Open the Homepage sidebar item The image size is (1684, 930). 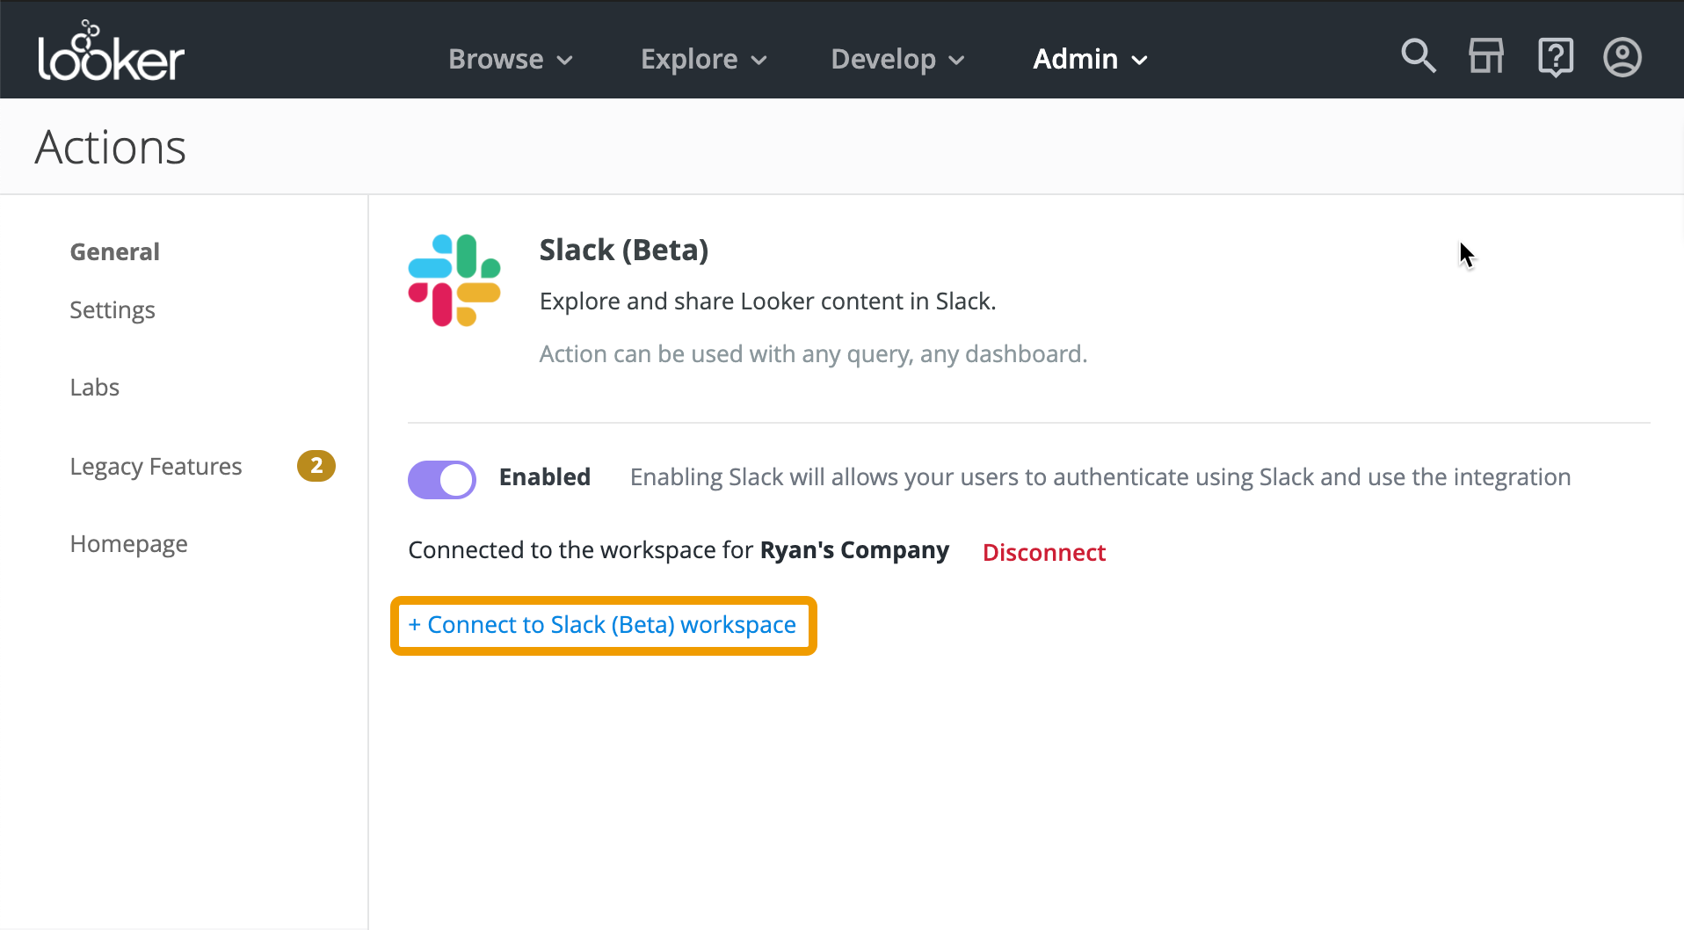tap(128, 544)
